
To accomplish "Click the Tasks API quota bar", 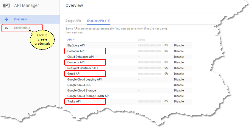I will click(149, 101).
